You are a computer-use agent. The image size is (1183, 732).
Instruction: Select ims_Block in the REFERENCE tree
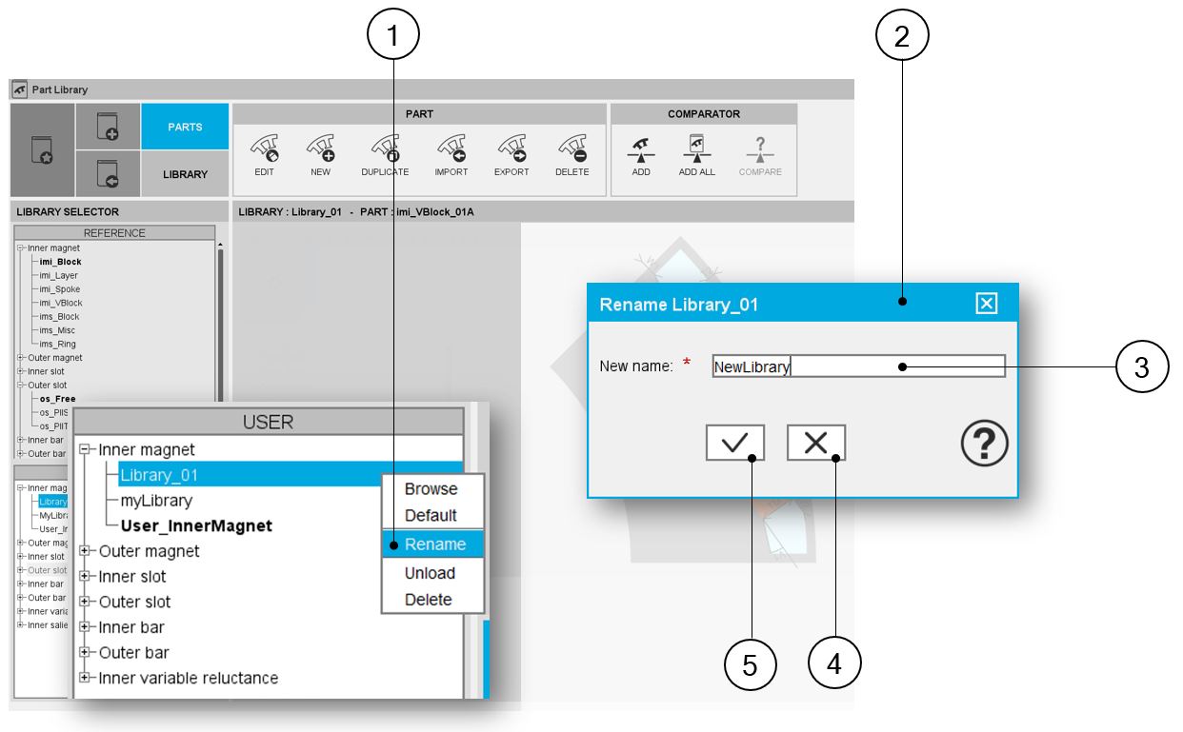(x=60, y=317)
